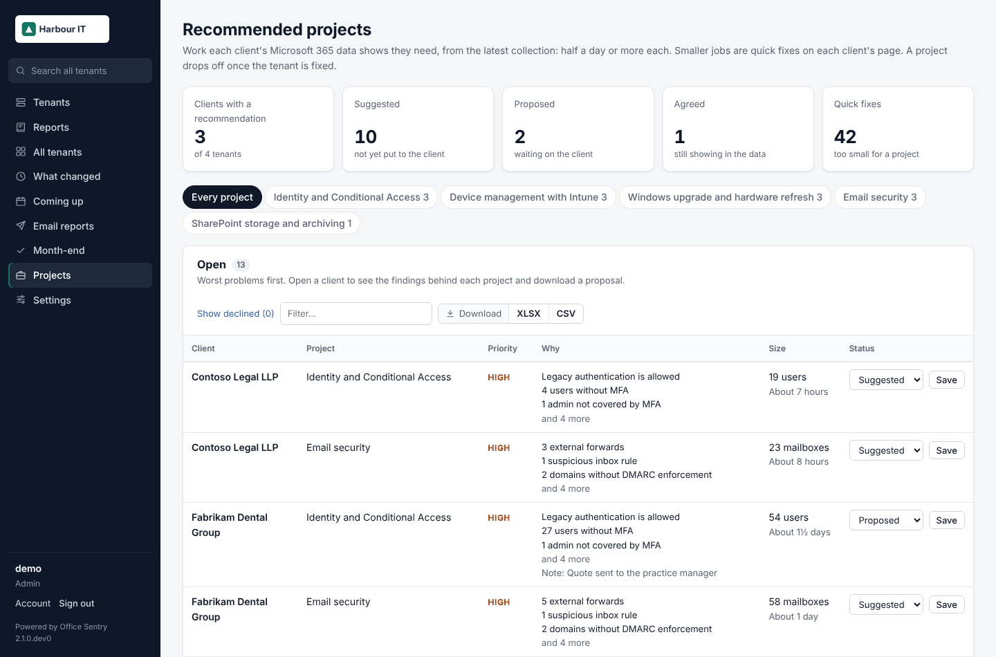
Task: Save the Fabrikam Identity project row
Action: (x=946, y=520)
